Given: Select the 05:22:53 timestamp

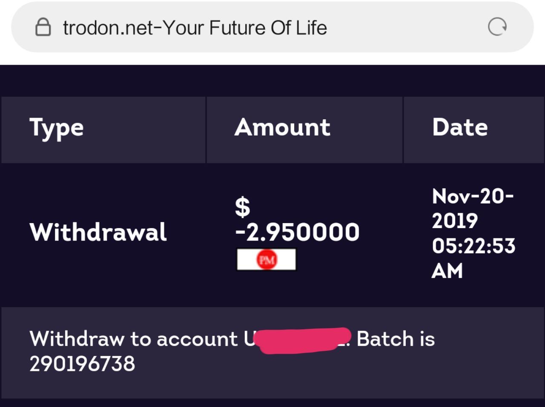Looking at the screenshot, I should point(473,246).
